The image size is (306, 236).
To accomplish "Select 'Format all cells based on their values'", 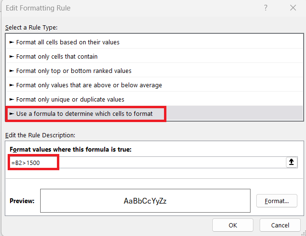I will [x=68, y=42].
